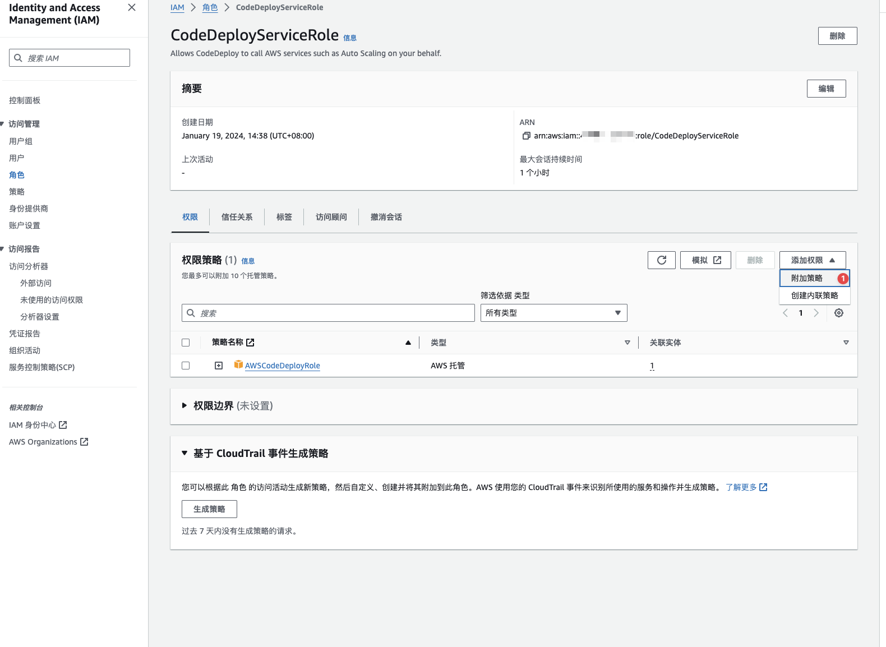Collapse the Access management sidebar group

coord(2,124)
